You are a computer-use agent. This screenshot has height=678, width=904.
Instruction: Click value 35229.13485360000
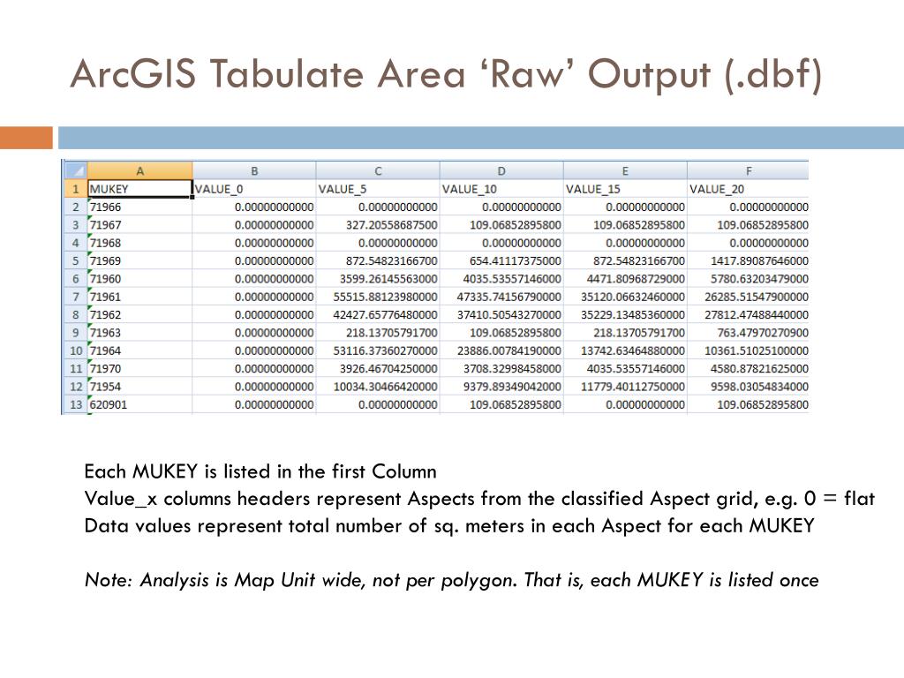tap(625, 315)
